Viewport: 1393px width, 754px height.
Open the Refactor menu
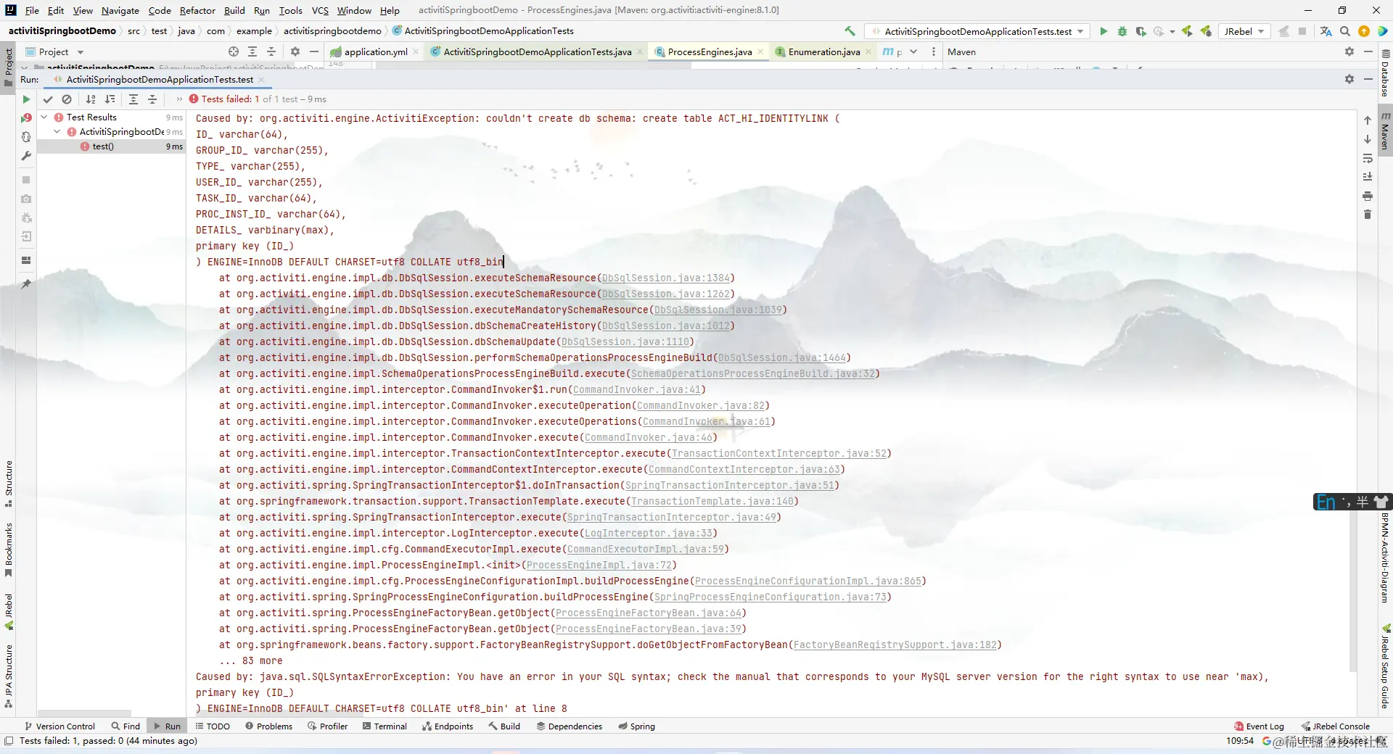[x=197, y=10]
